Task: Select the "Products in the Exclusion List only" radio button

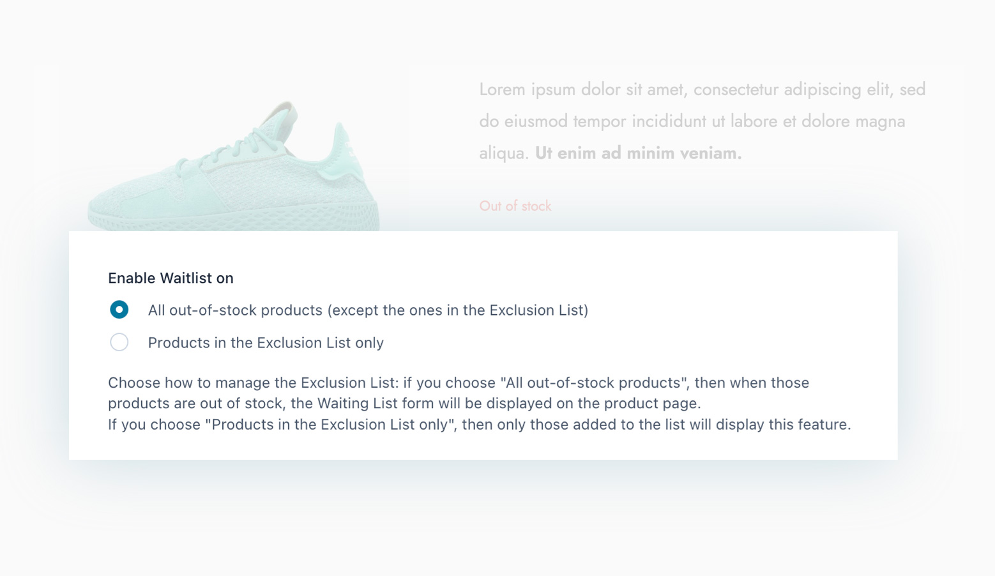Action: (119, 342)
